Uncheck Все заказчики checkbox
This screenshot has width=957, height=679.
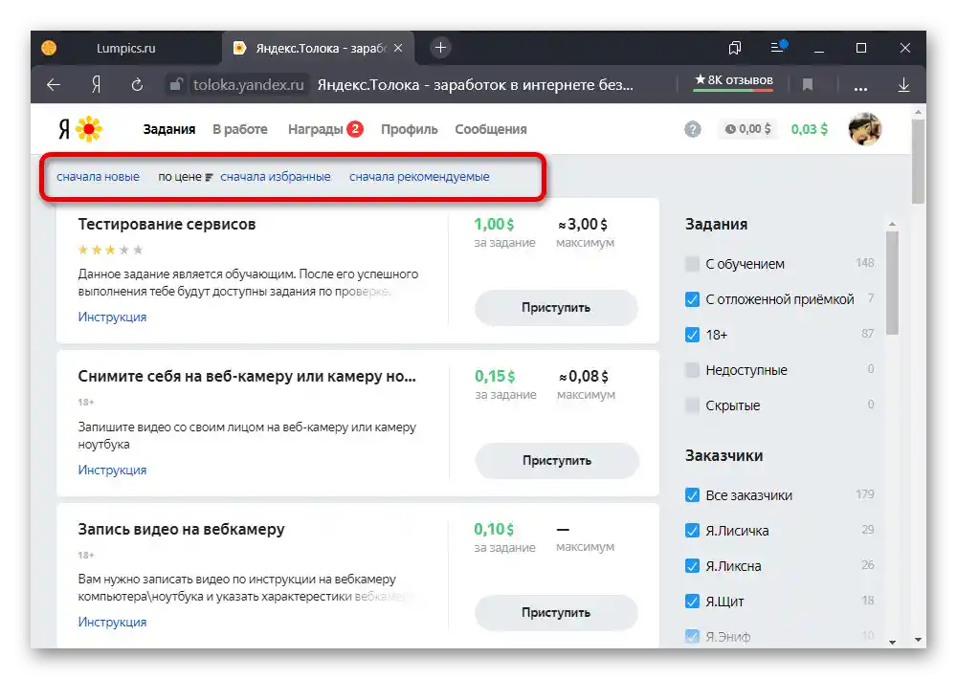click(x=692, y=495)
